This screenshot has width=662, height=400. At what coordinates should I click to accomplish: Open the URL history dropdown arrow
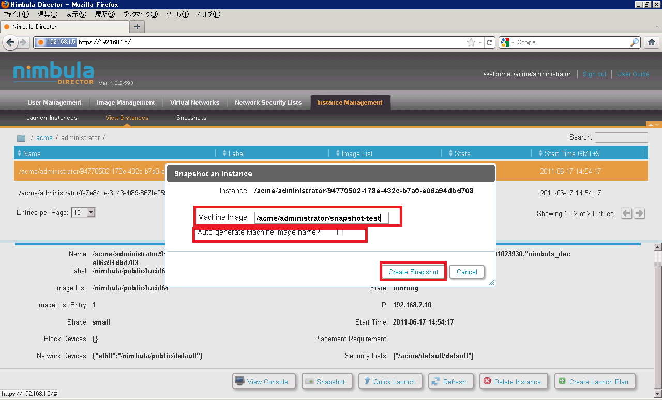[x=480, y=42]
